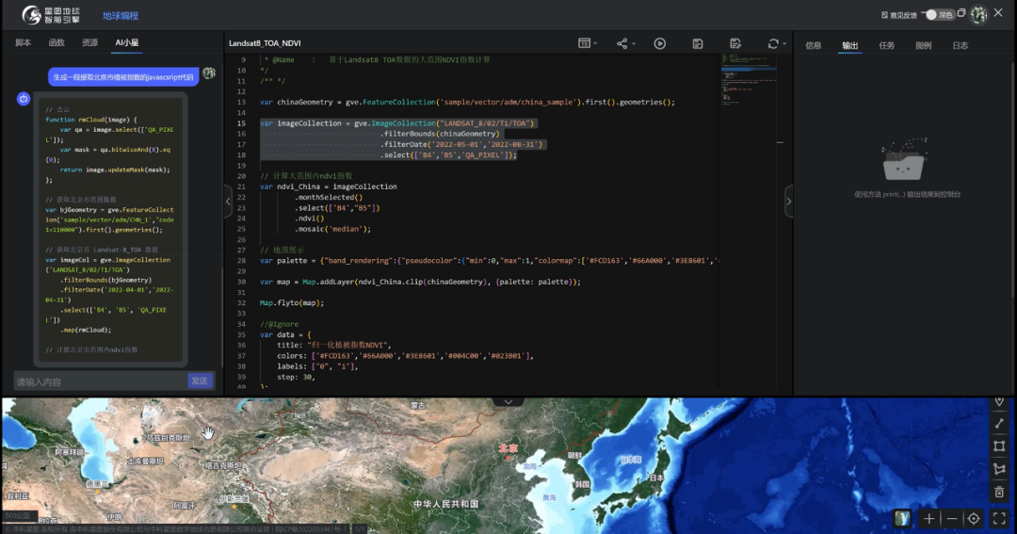Click the 星图地球智脑引擎 logo
Viewport: 1017px width, 534px height.
51,15
